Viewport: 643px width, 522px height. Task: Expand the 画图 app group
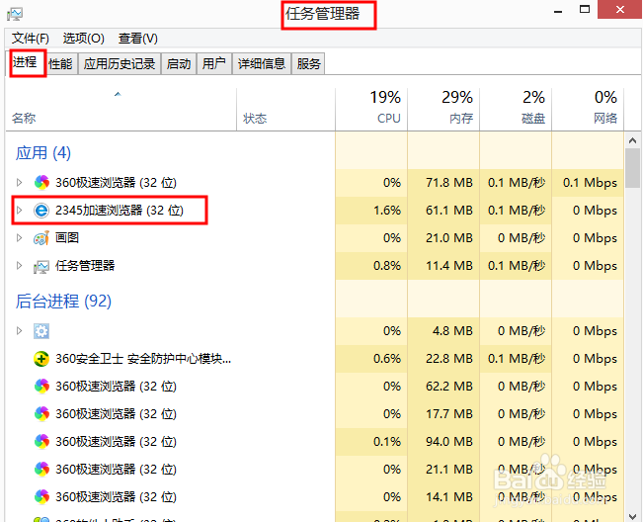[19, 238]
